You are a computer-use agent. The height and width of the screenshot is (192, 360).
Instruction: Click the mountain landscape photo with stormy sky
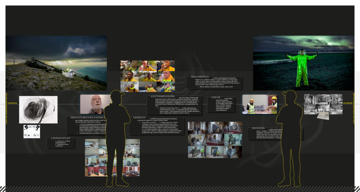coord(56,63)
